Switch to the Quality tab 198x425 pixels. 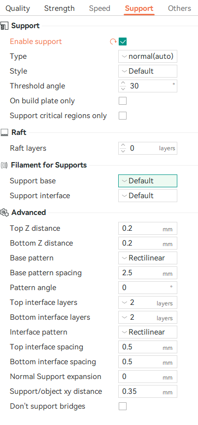18,8
